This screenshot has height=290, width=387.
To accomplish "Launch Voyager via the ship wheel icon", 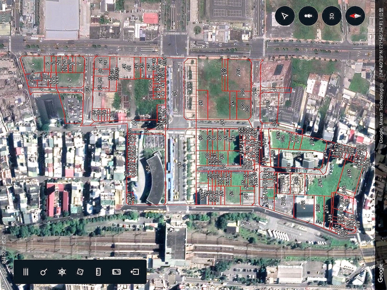I will (x=62, y=272).
